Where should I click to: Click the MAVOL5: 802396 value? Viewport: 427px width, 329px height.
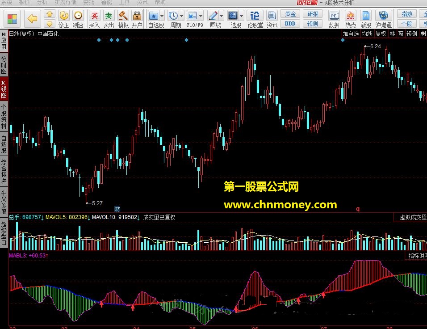67,217
